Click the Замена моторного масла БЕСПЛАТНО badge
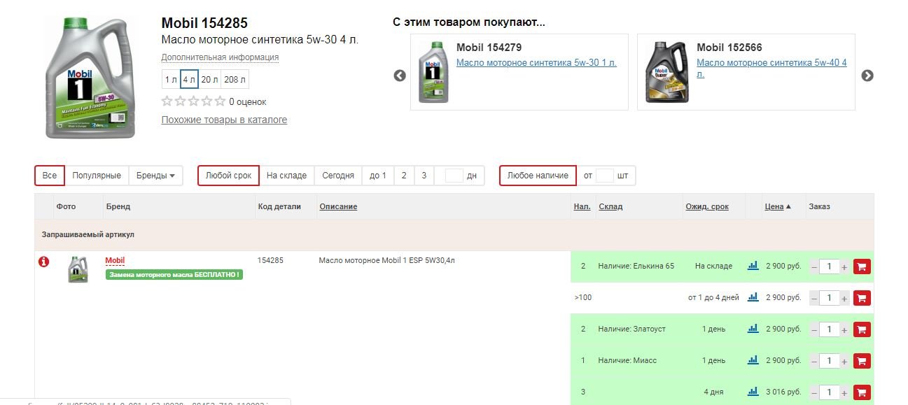 pyautogui.click(x=174, y=275)
